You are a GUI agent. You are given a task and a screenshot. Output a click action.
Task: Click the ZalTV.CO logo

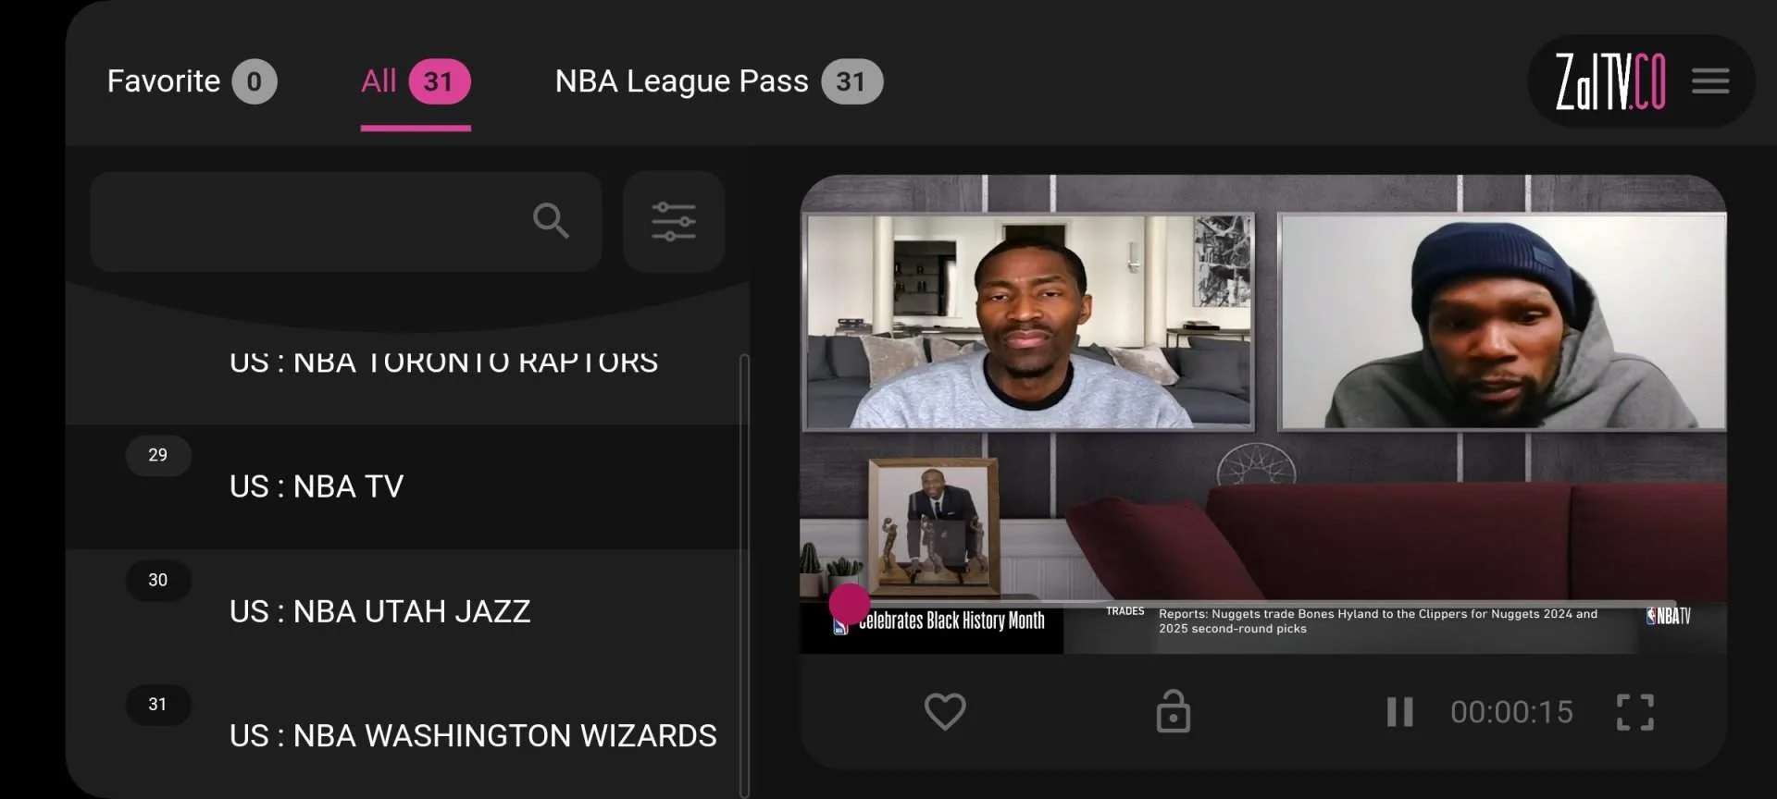(x=1610, y=81)
